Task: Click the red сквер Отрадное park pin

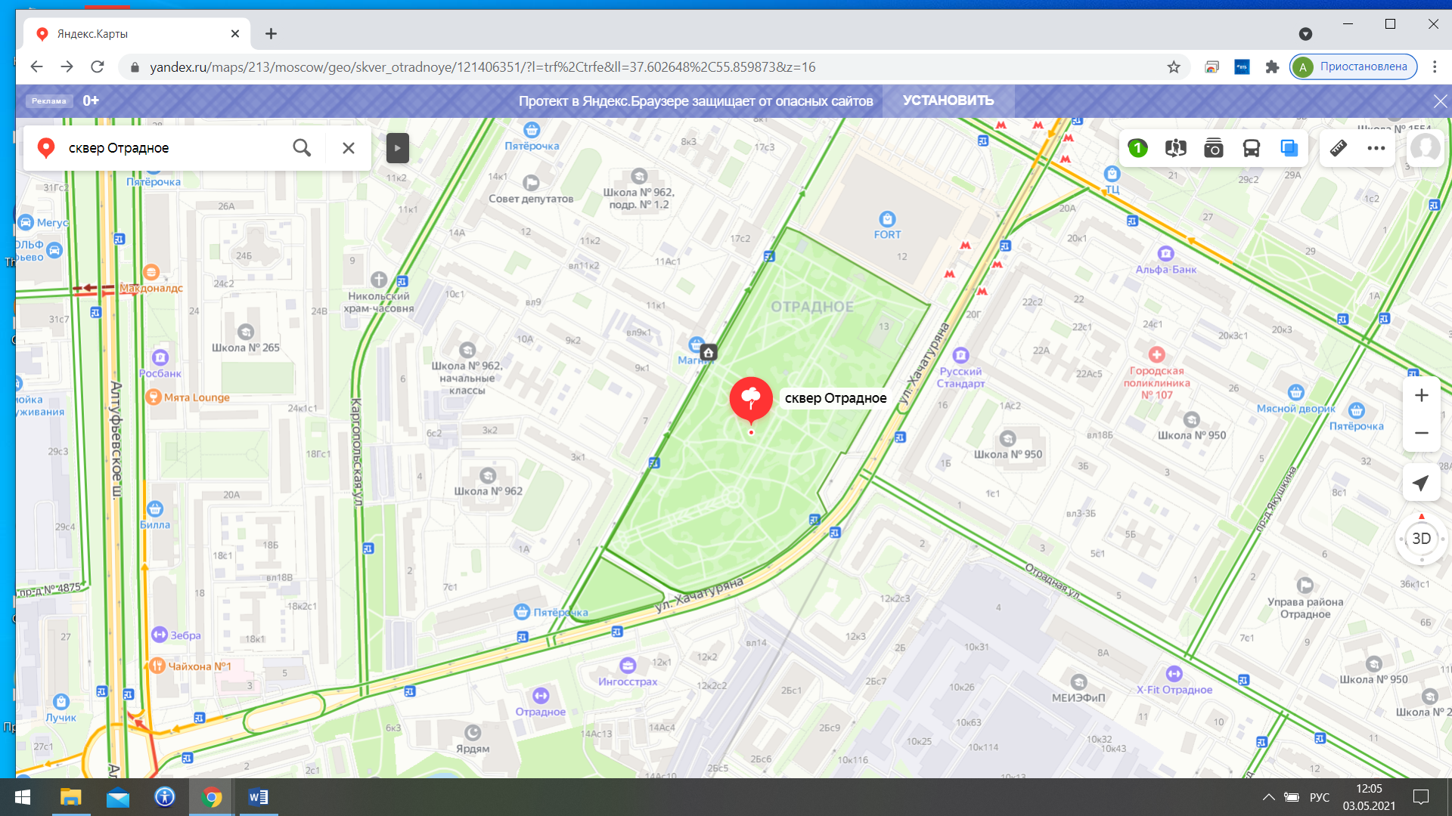Action: (750, 399)
